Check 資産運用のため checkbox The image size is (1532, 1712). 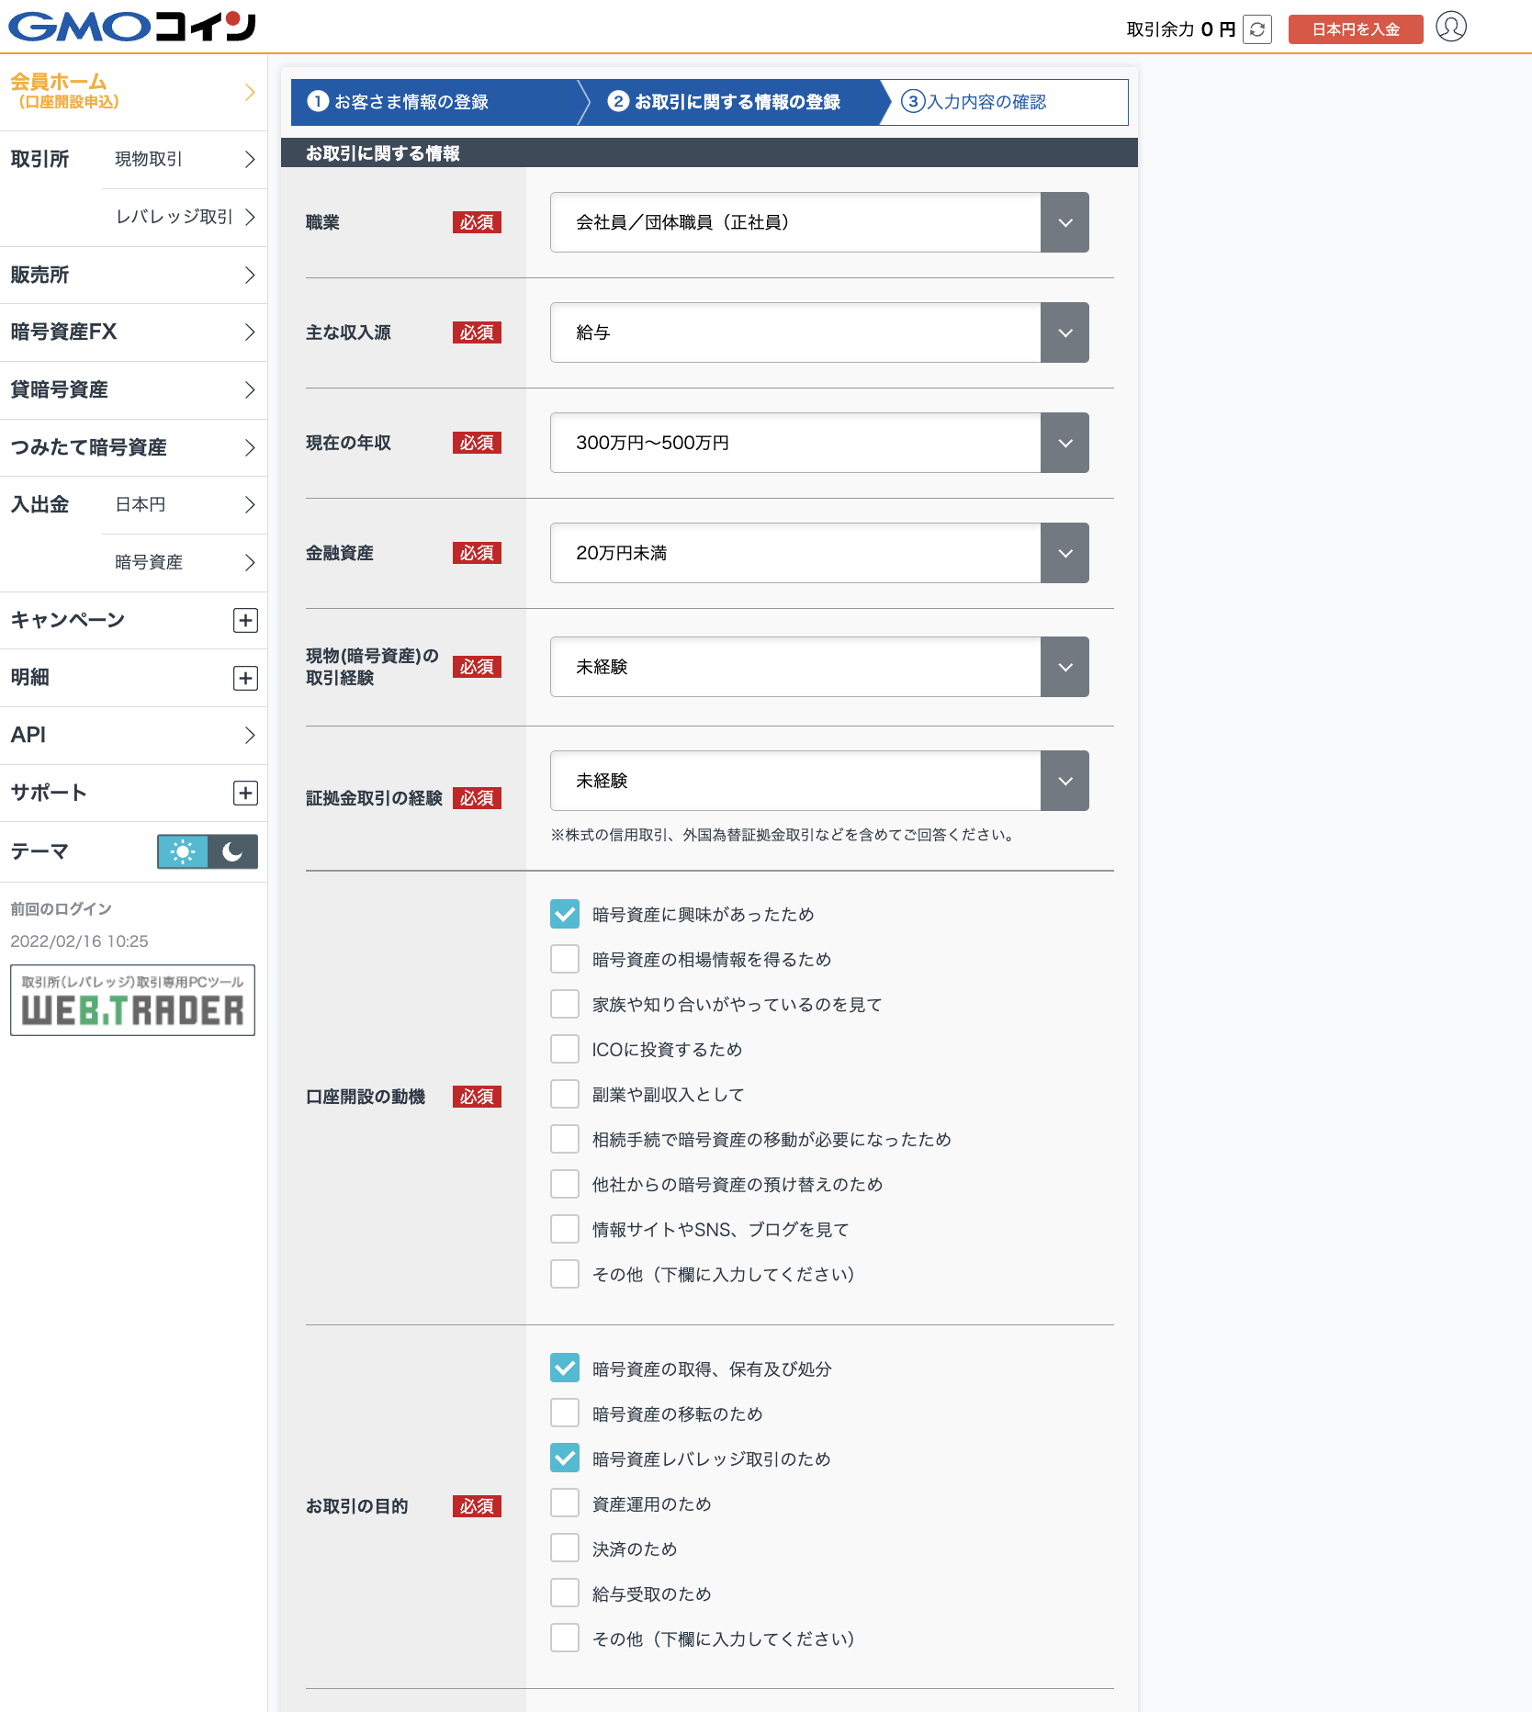coord(565,1504)
